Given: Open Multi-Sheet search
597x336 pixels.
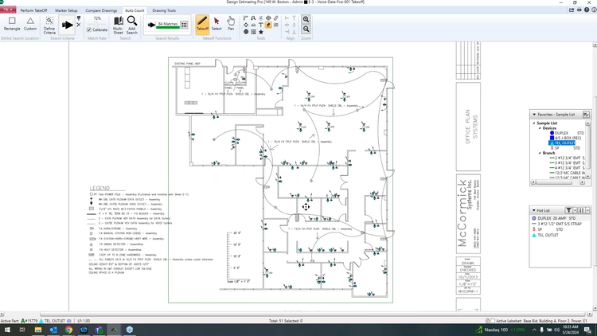Looking at the screenshot, I should [x=118, y=25].
